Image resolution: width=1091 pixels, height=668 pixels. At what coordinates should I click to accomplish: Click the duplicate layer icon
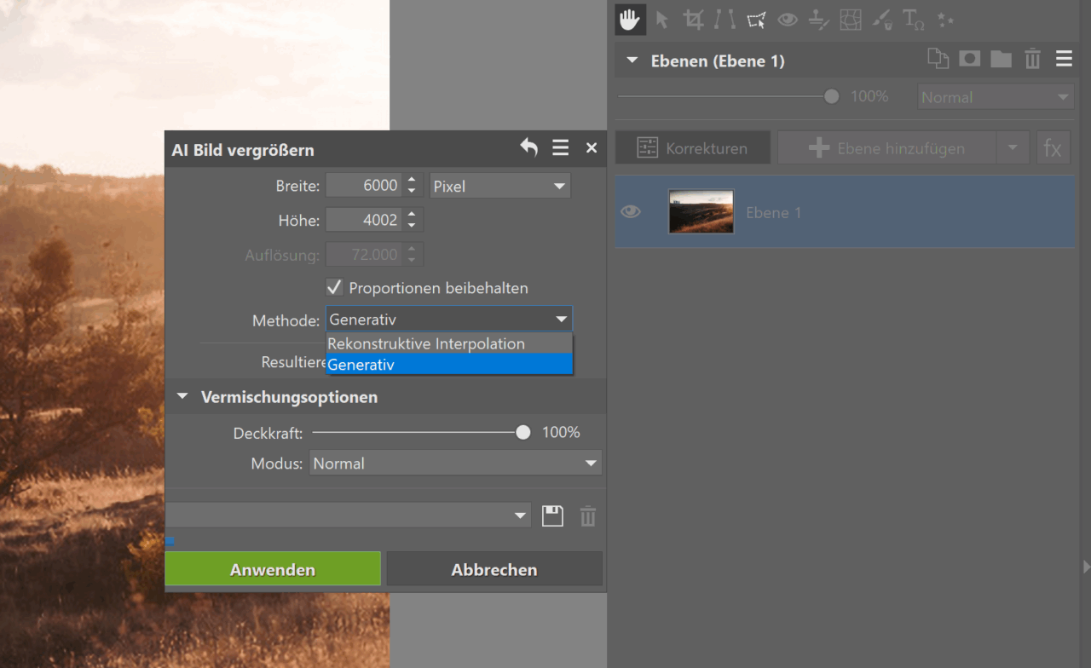pyautogui.click(x=938, y=59)
